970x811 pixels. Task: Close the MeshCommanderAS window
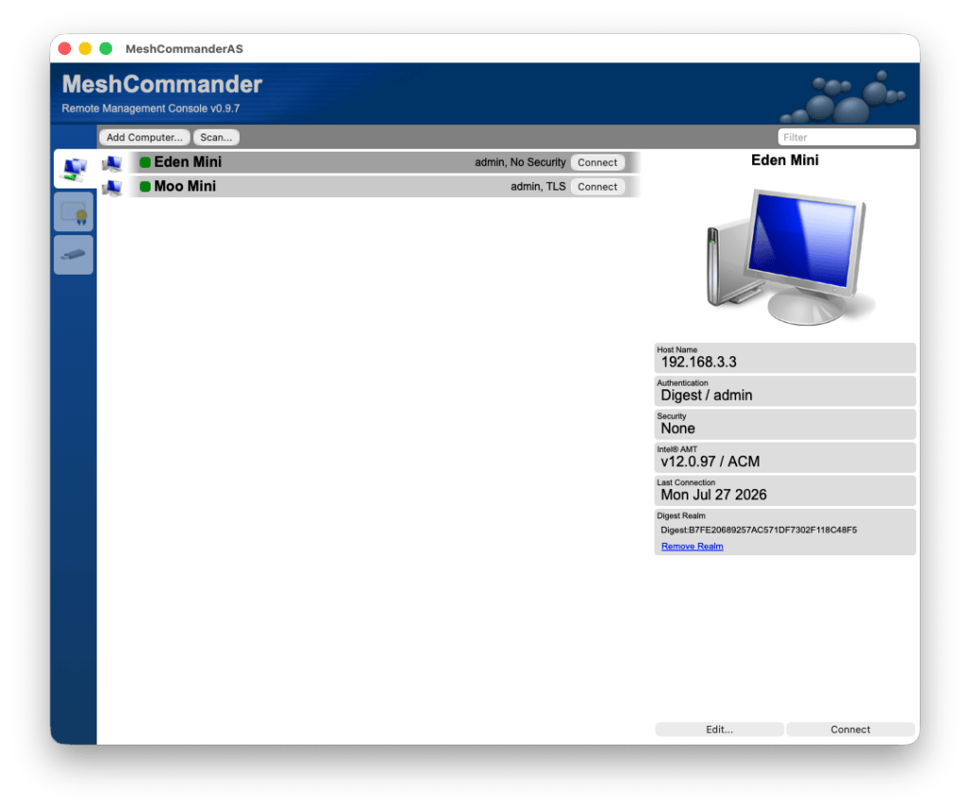pyautogui.click(x=64, y=49)
